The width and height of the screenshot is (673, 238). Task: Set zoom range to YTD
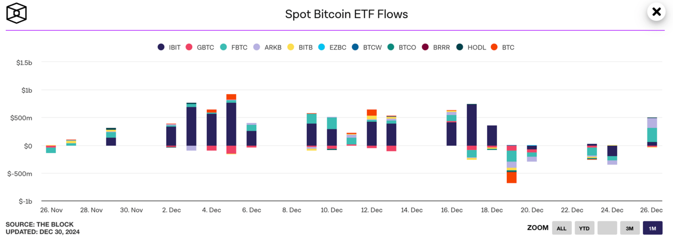[x=584, y=228]
